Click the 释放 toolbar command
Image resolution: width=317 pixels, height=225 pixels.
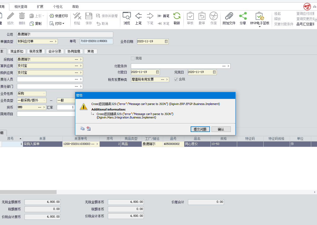click(x=277, y=19)
